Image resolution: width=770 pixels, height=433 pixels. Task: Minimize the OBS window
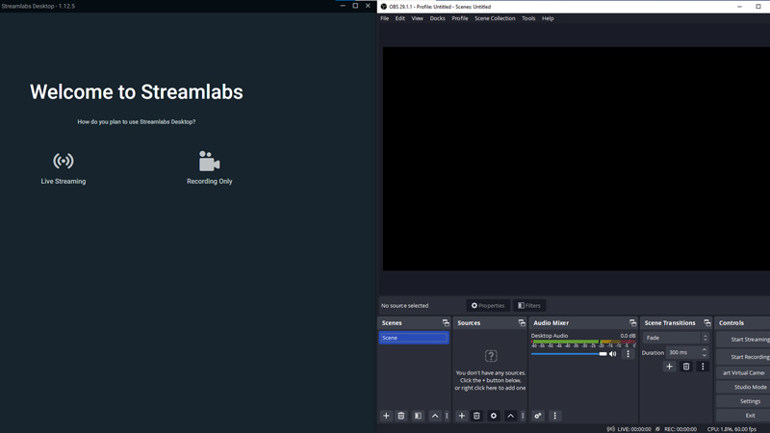(739, 7)
